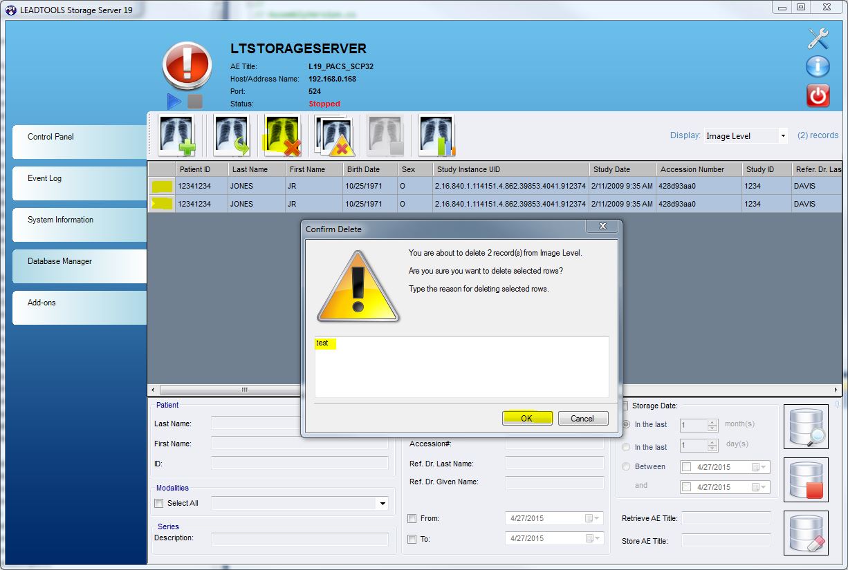The height and width of the screenshot is (570, 848).
Task: Click the Retrieve AE Title field
Action: 726,518
